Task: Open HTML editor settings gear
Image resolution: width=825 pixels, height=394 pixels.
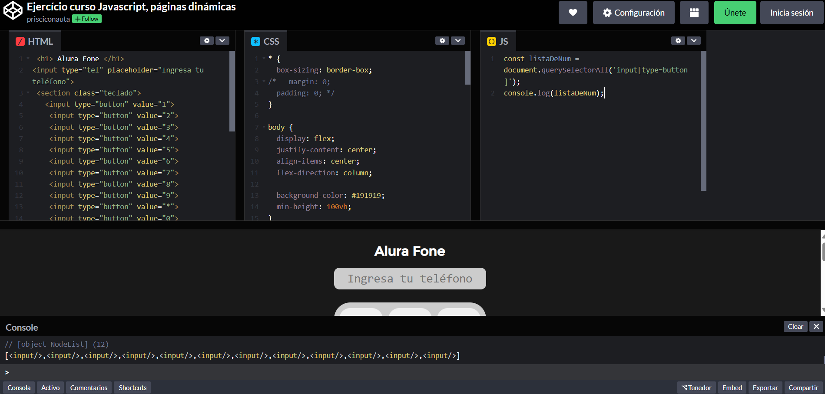Action: [207, 40]
